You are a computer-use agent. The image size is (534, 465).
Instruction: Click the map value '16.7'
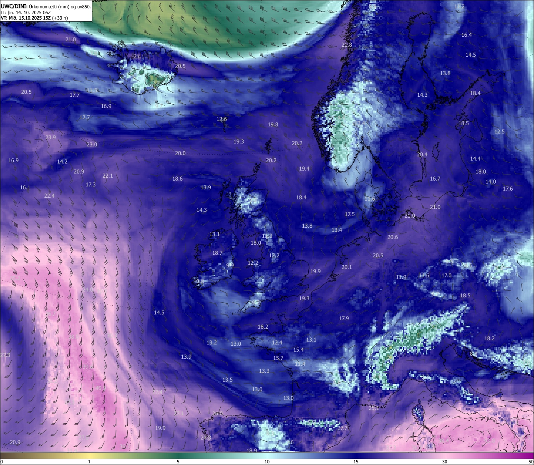(435, 179)
